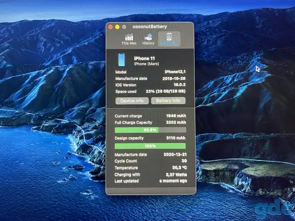
Task: Click the 3202 mAh full charge capacity value
Action: (x=176, y=123)
